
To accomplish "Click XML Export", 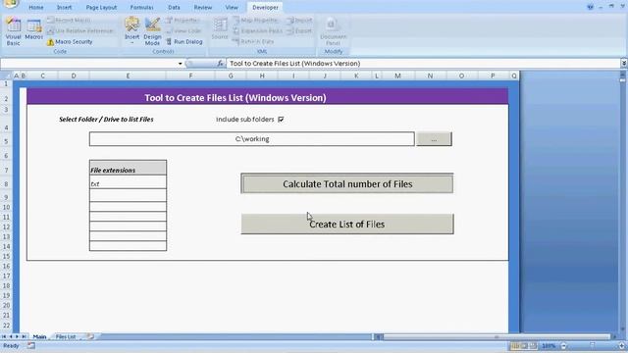I will [x=299, y=30].
